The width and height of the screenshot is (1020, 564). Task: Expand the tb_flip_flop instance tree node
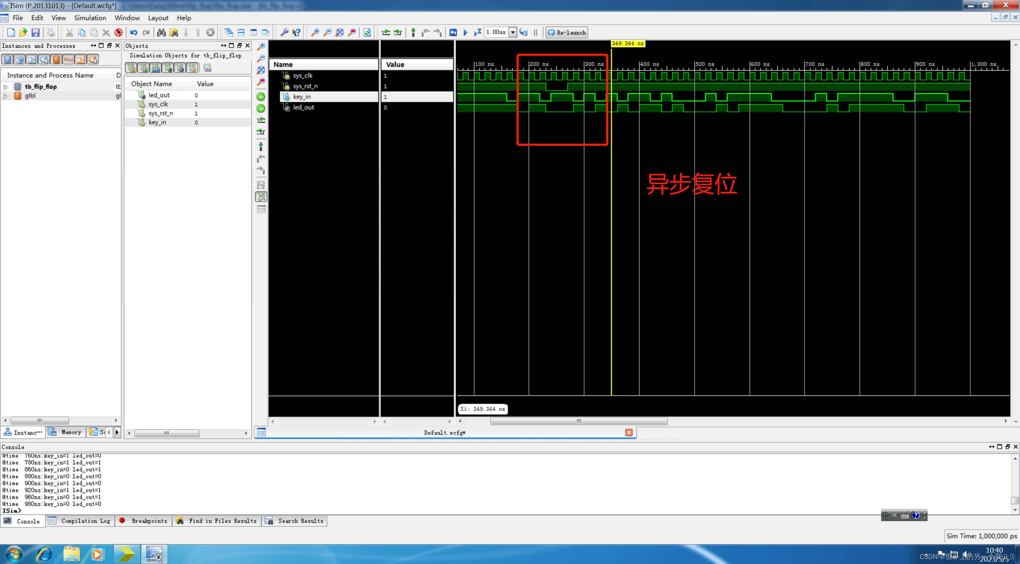tap(6, 87)
